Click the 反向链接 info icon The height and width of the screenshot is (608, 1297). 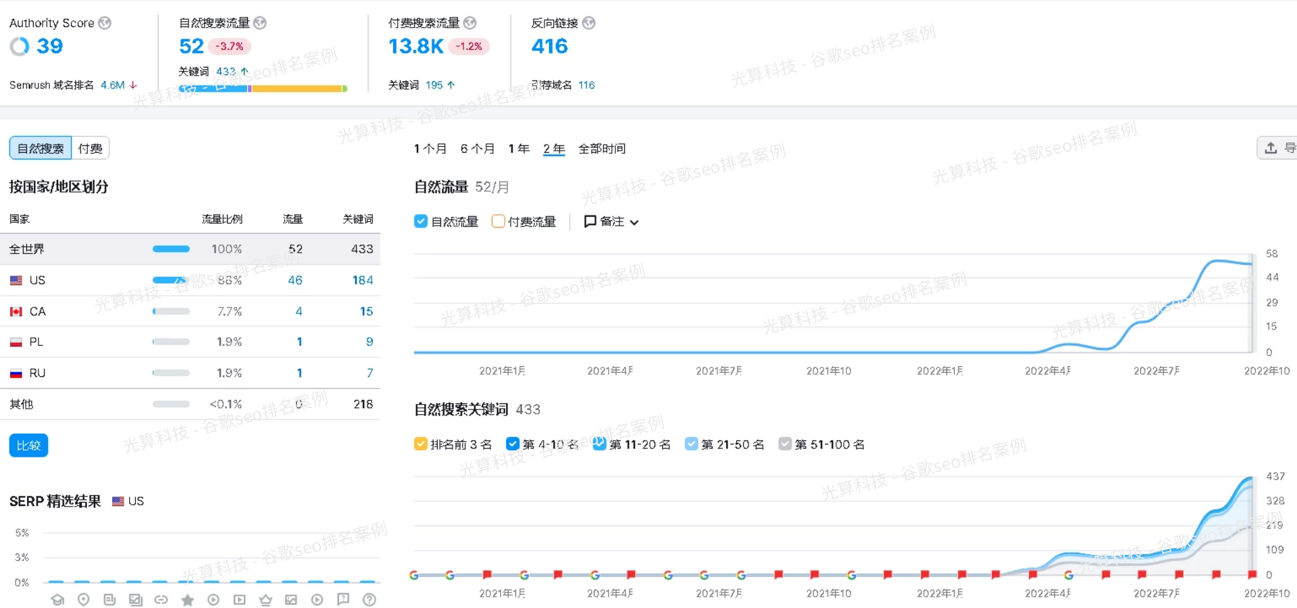[589, 23]
